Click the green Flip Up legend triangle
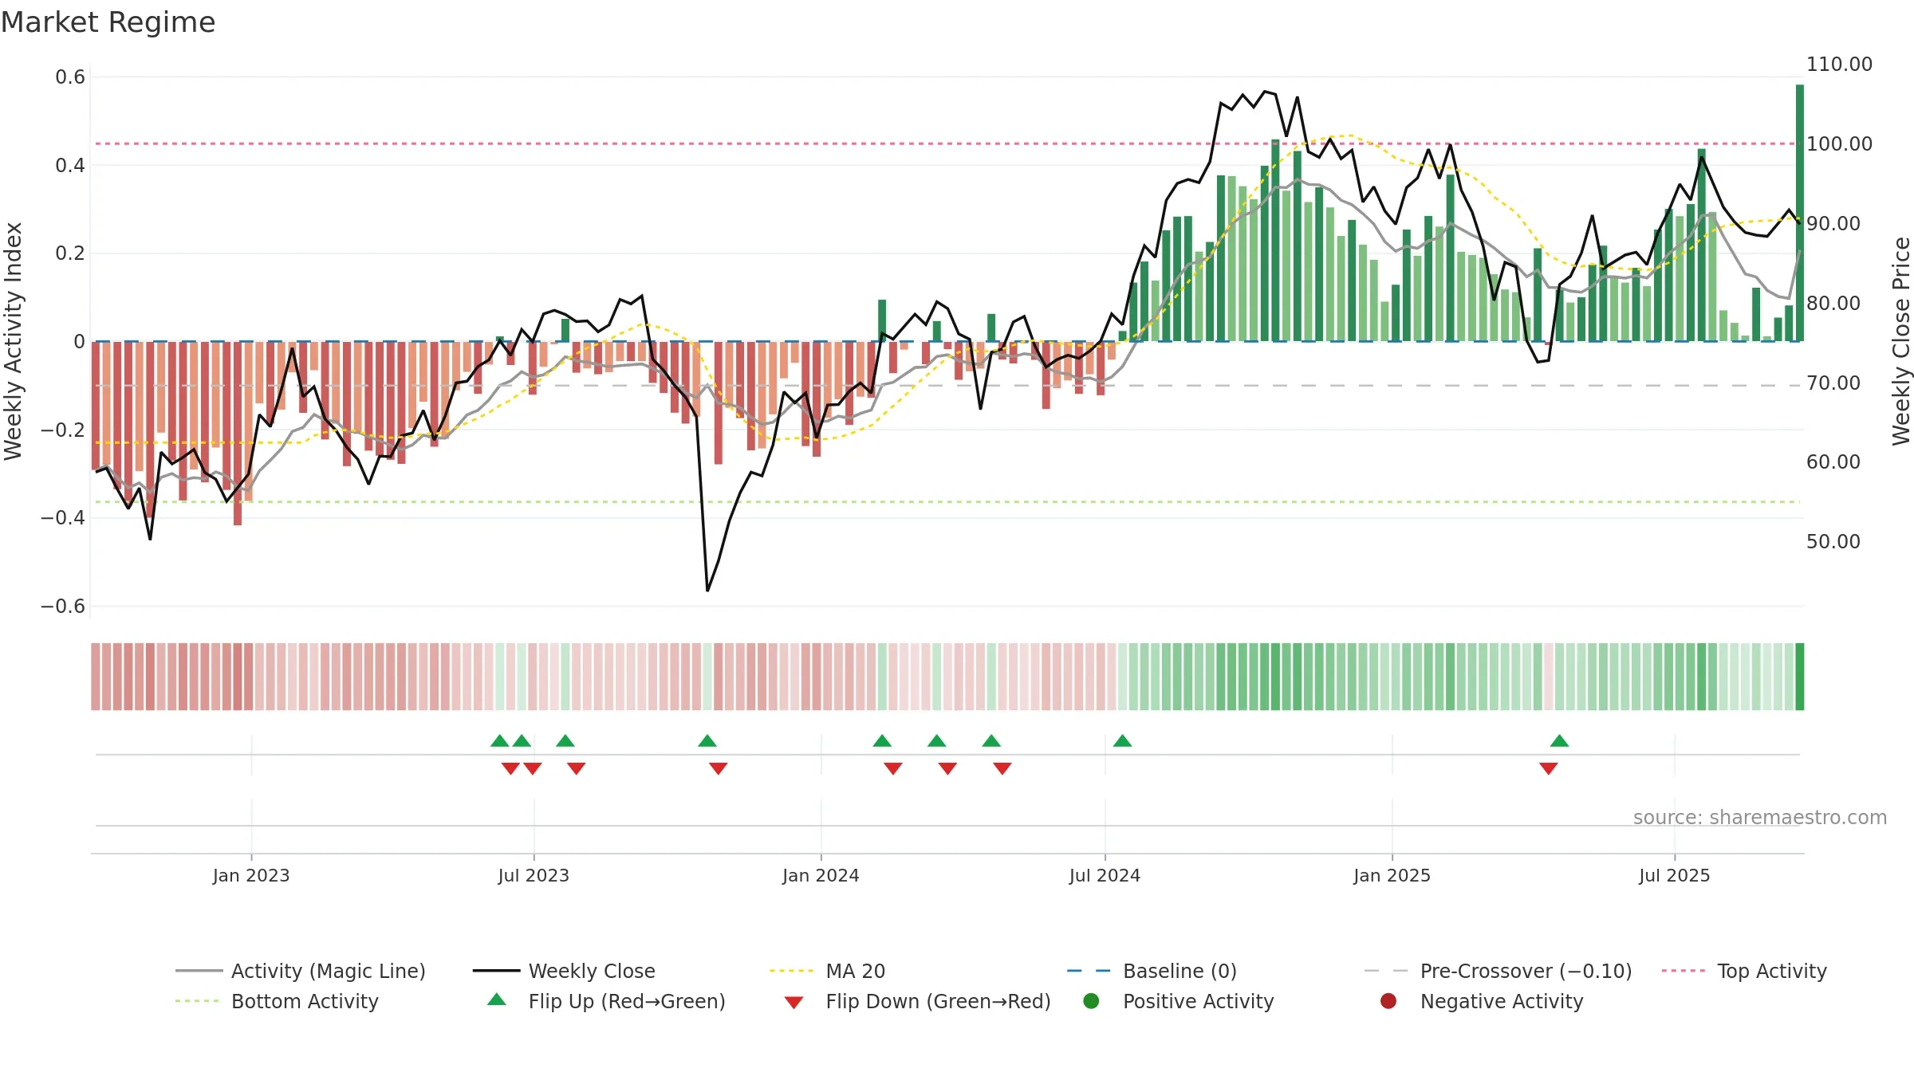 tap(497, 999)
